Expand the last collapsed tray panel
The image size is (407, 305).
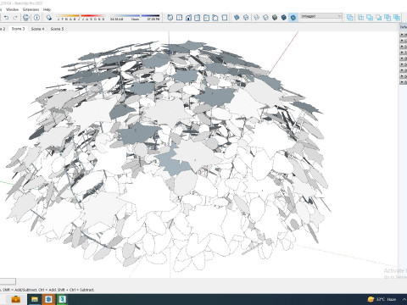click(403, 82)
